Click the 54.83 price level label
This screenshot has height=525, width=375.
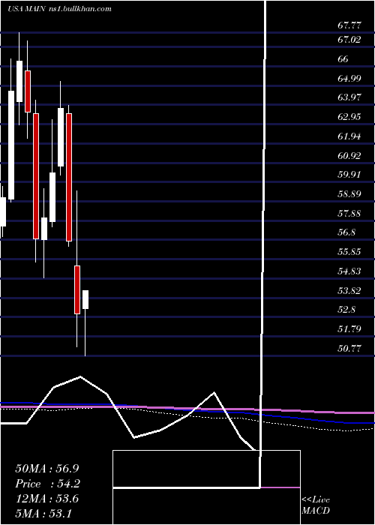point(349,271)
